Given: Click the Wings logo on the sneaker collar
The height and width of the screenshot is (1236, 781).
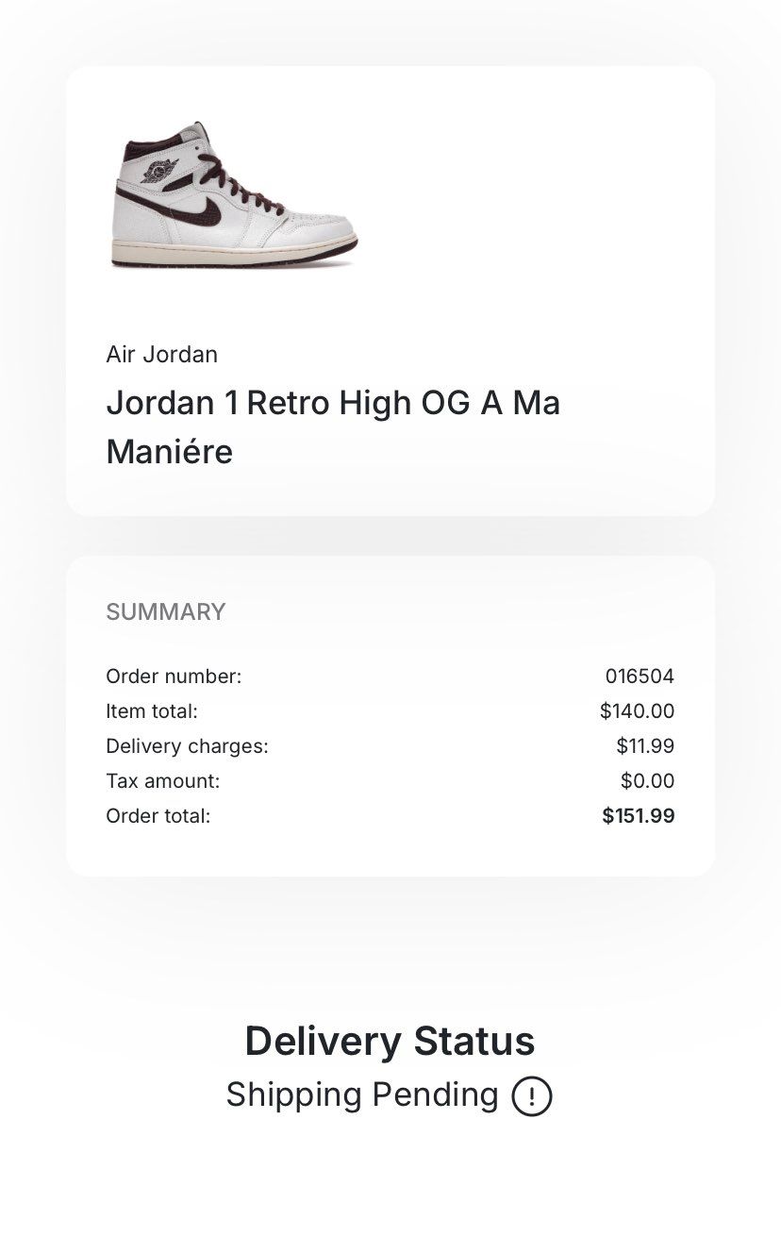Looking at the screenshot, I should (159, 171).
